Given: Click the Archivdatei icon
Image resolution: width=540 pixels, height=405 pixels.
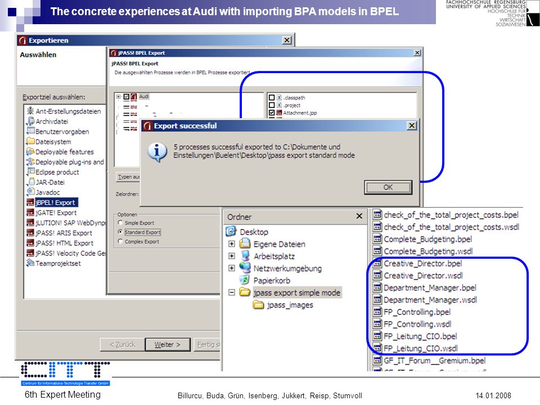Looking at the screenshot, I should 30,121.
